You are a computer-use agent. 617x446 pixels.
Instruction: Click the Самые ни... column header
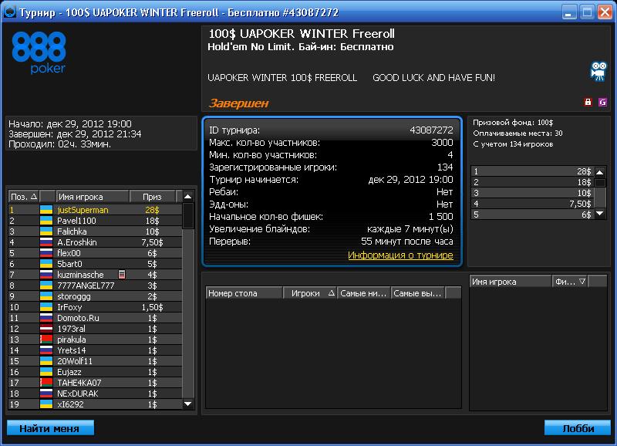coord(363,293)
